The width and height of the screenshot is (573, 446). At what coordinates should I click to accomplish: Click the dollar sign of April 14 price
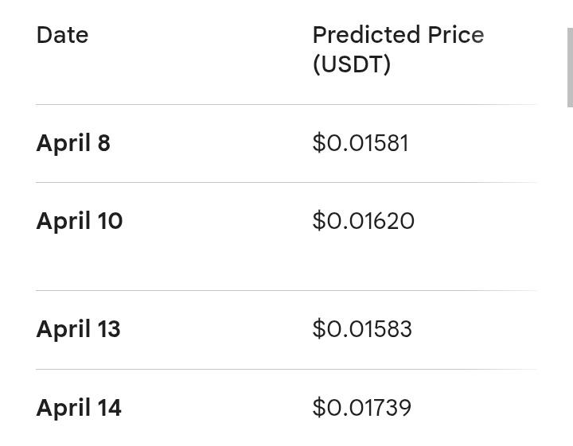tap(319, 408)
